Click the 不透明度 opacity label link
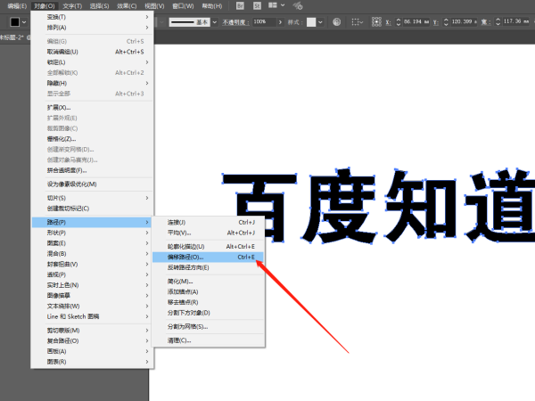Image resolution: width=535 pixels, height=401 pixels. (x=235, y=22)
